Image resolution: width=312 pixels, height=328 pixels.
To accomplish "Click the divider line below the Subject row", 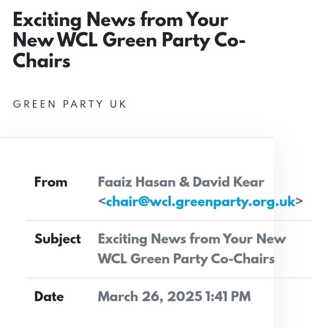I will [169, 278].
